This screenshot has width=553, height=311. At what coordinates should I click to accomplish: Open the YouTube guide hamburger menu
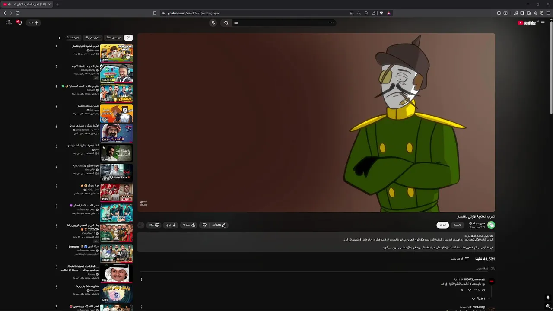(x=543, y=23)
